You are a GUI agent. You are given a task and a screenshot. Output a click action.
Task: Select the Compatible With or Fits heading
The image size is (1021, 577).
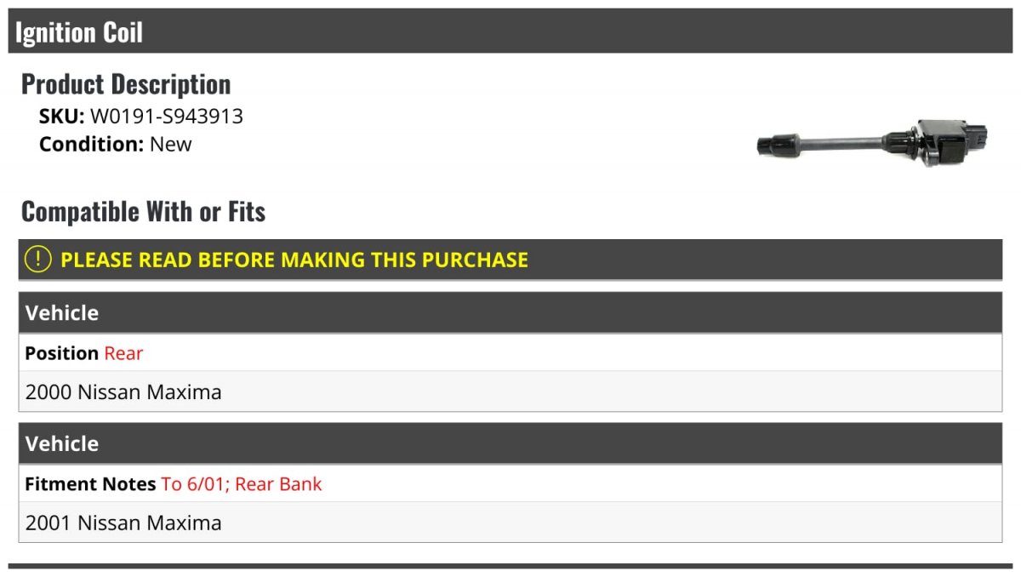coord(143,211)
